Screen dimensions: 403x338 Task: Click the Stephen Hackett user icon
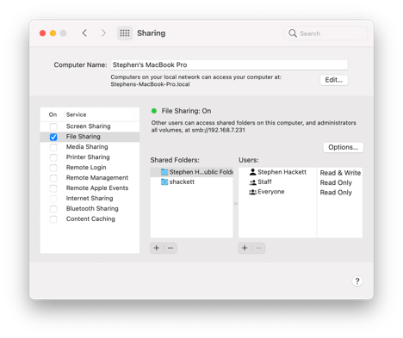pos(252,172)
